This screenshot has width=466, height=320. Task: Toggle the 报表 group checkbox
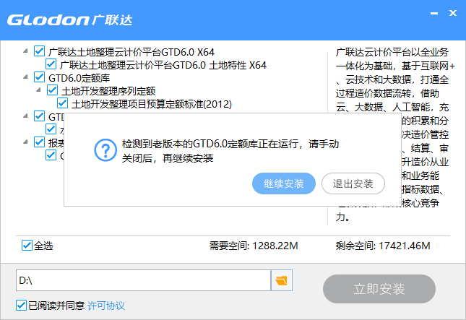pos(39,142)
